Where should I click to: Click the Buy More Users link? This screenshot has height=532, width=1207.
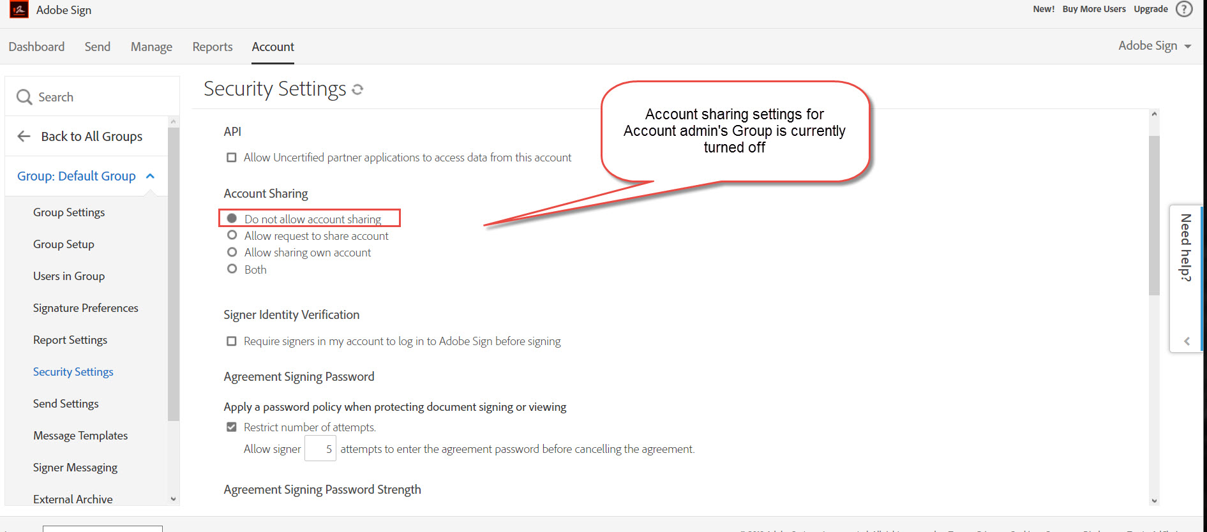pyautogui.click(x=1093, y=9)
